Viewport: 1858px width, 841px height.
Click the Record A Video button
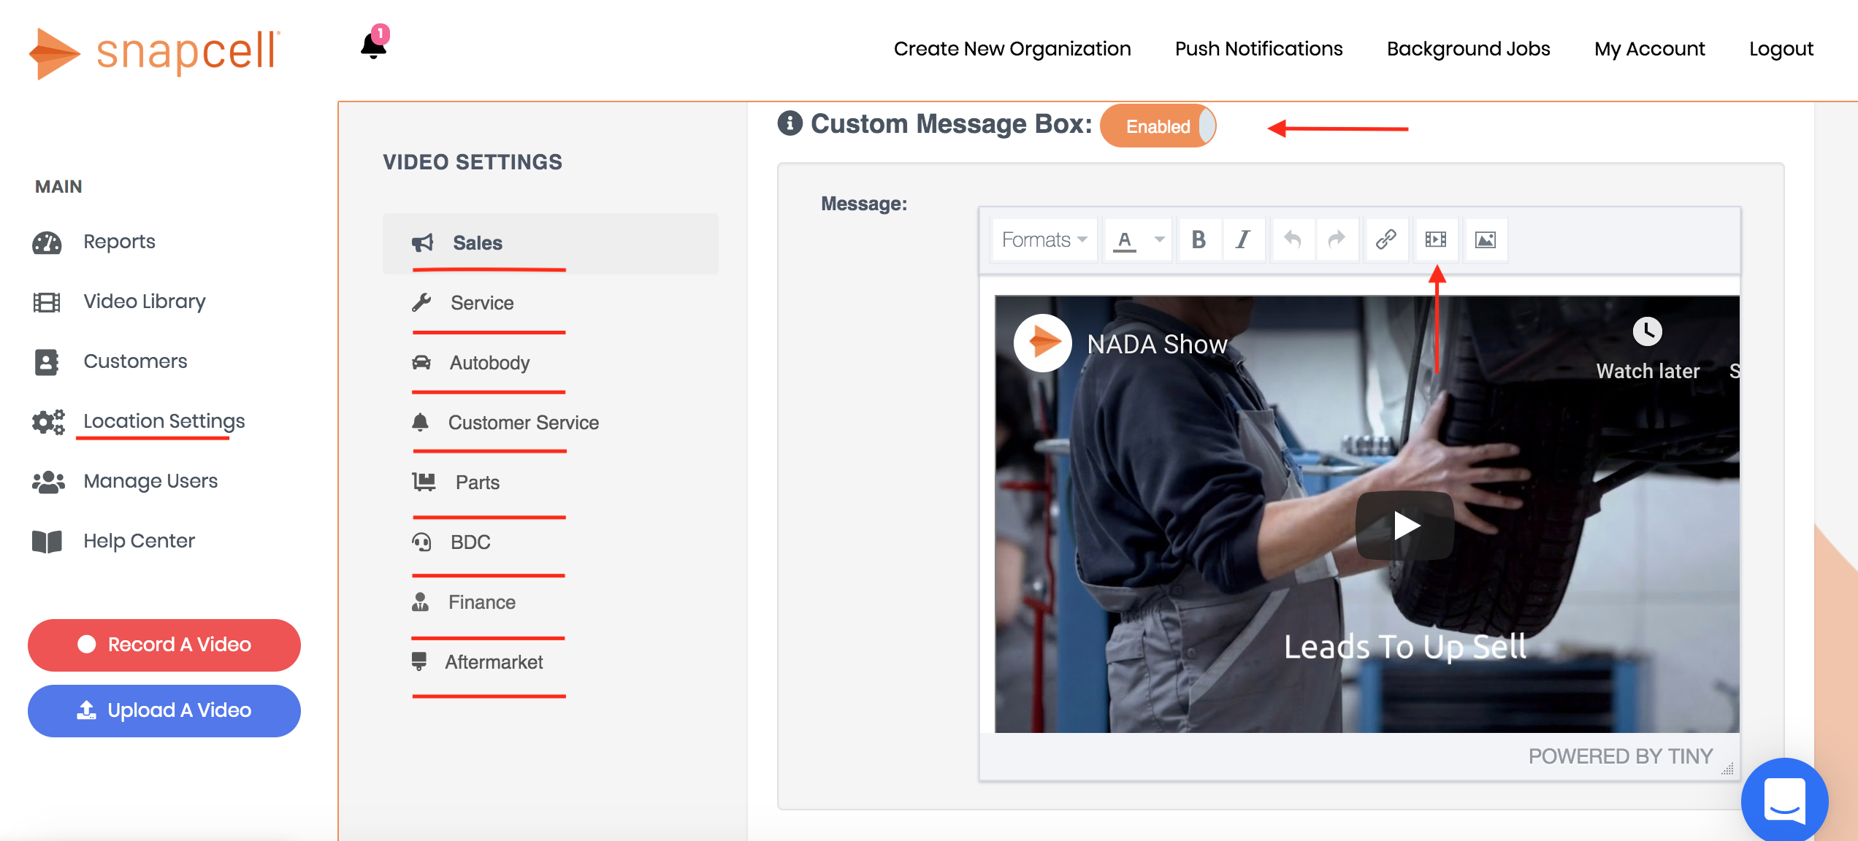click(x=164, y=645)
